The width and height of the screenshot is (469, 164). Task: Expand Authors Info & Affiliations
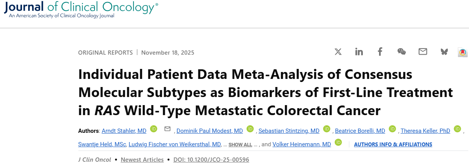point(393,144)
